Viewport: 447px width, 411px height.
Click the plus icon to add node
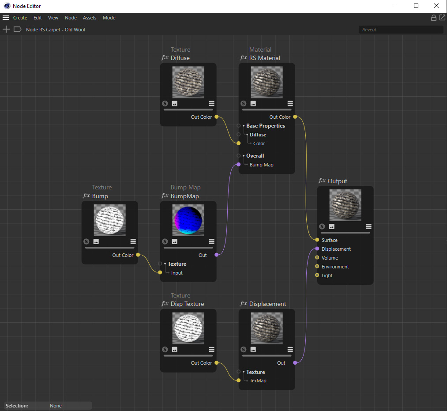pos(6,30)
